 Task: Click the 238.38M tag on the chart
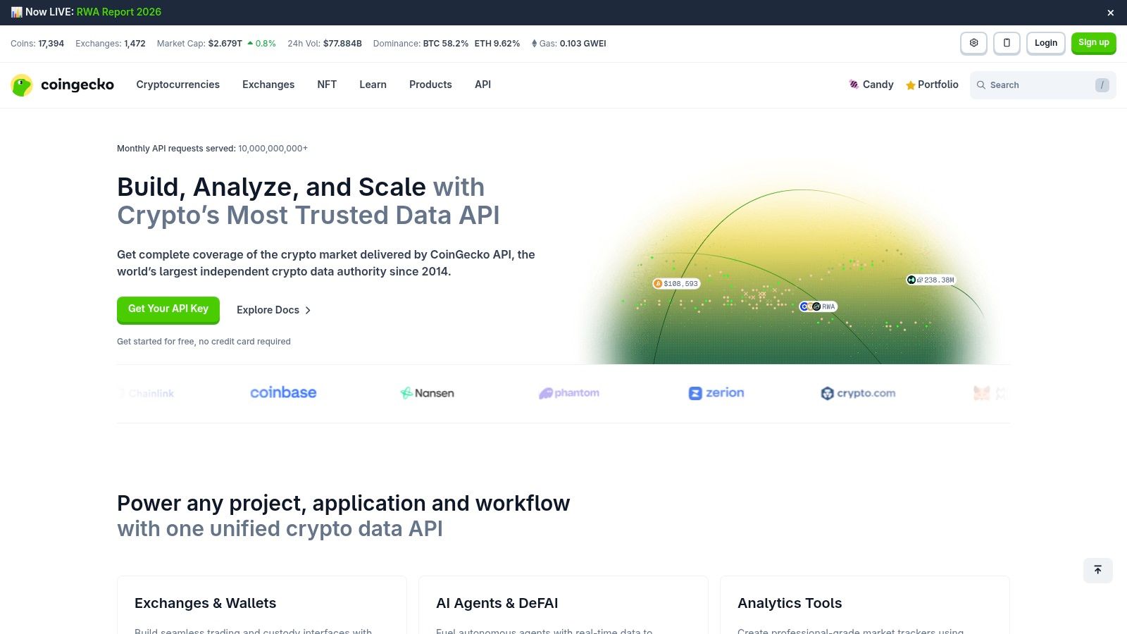[930, 280]
